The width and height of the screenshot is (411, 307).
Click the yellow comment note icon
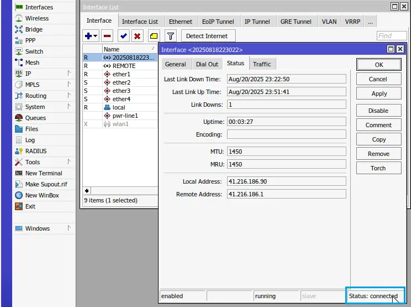click(154, 36)
